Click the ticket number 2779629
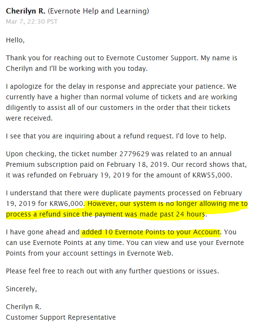 coord(134,154)
